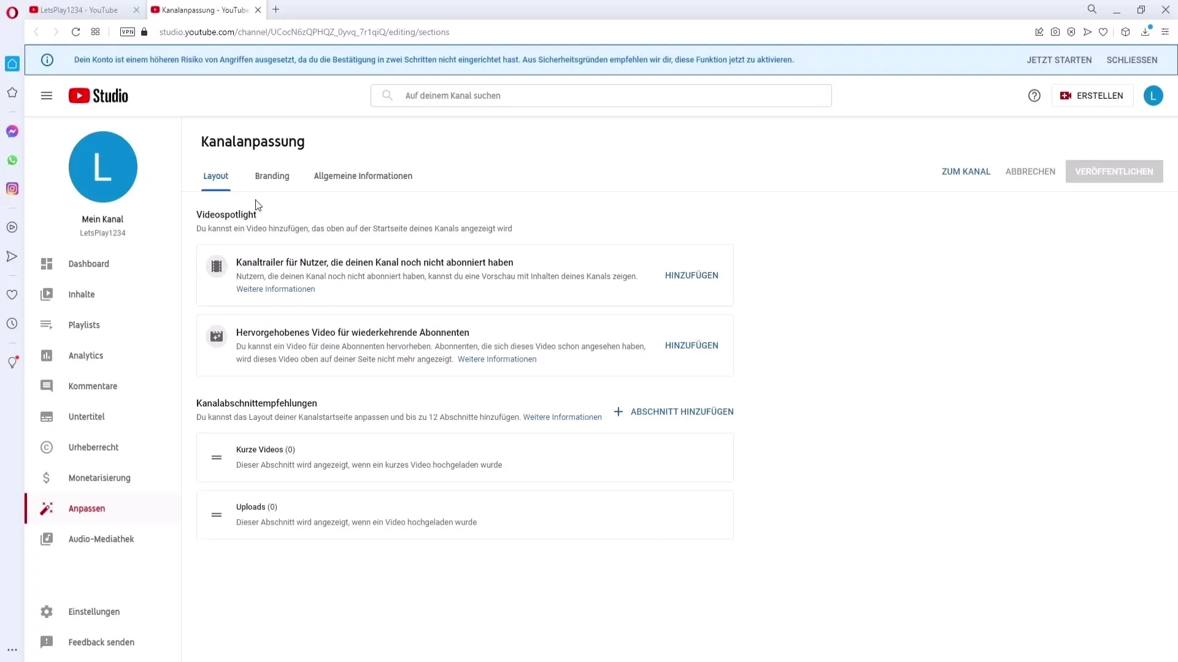Viewport: 1178px width, 662px height.
Task: Click Feedback senden menu item
Action: [102, 642]
